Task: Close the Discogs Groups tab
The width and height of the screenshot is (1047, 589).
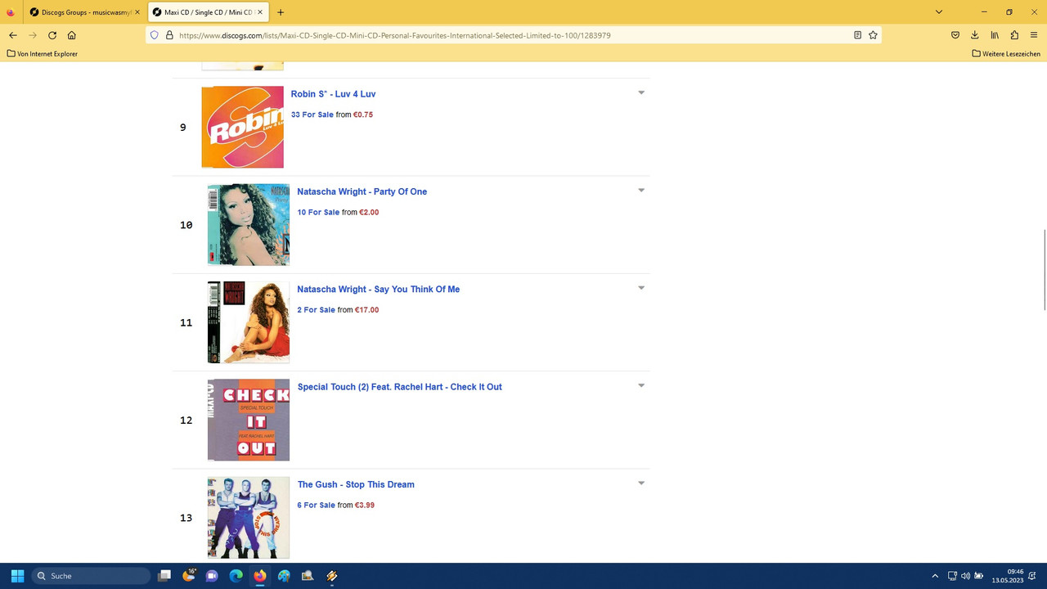Action: click(x=137, y=12)
